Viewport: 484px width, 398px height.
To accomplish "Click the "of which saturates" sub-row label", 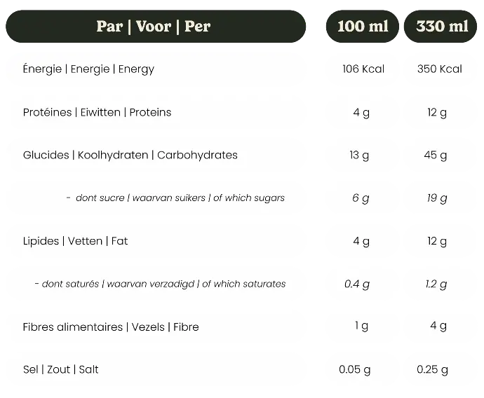I will tap(160, 284).
